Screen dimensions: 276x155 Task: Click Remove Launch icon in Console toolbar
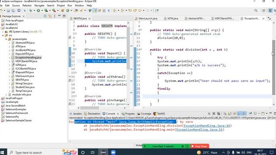tap(214, 114)
